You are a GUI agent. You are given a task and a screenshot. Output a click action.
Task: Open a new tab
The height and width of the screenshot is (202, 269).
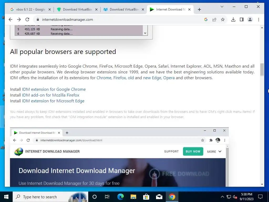pyautogui.click(x=199, y=9)
